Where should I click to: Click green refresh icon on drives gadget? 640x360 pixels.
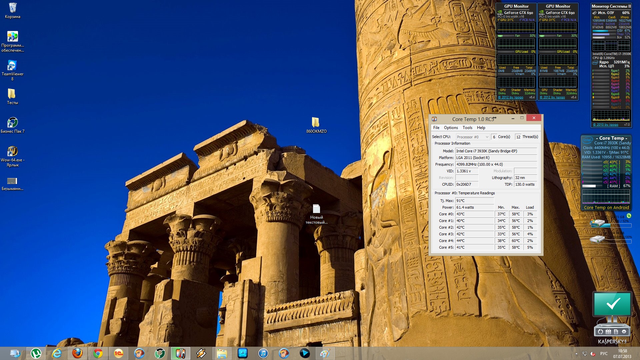[629, 216]
